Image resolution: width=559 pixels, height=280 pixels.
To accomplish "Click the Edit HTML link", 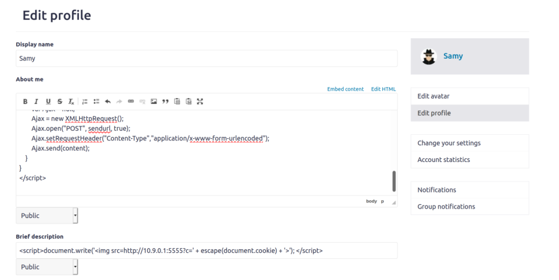I will pyautogui.click(x=383, y=89).
